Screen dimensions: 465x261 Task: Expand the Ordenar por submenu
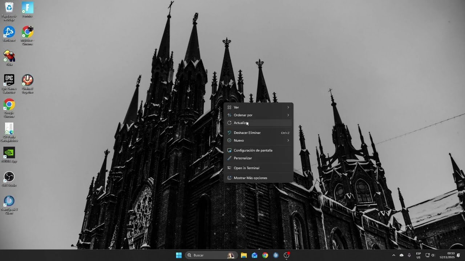pos(258,115)
